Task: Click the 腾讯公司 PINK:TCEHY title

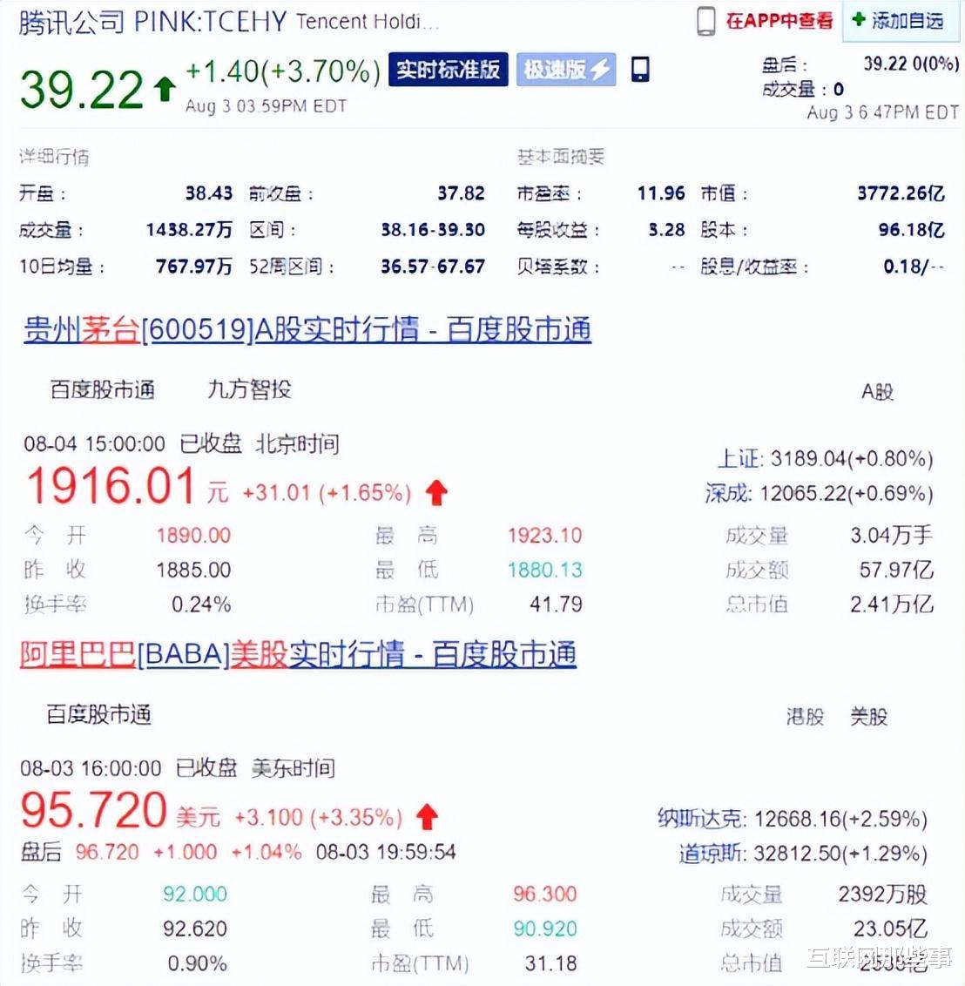Action: point(152,23)
